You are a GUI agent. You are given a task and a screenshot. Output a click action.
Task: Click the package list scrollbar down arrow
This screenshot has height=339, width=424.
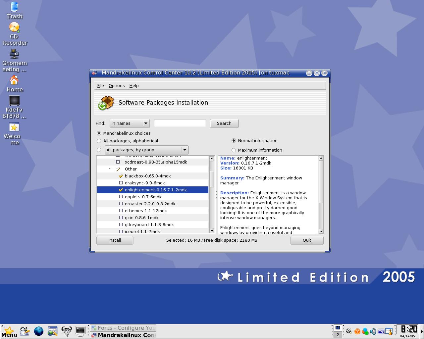212,230
